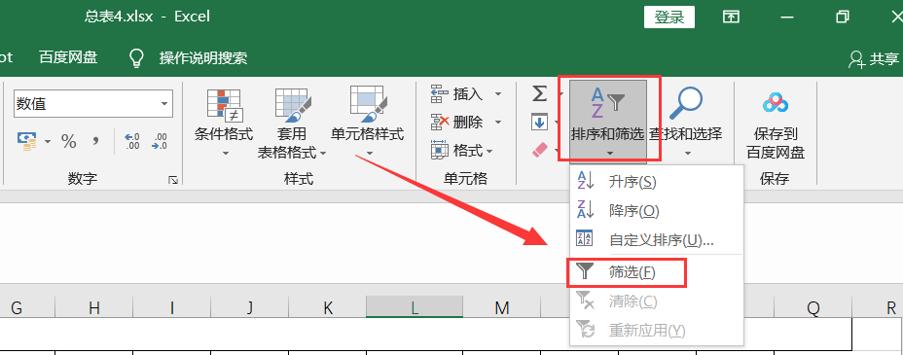Open 数字 group dialog launcher
The width and height of the screenshot is (903, 355).
coord(173,180)
